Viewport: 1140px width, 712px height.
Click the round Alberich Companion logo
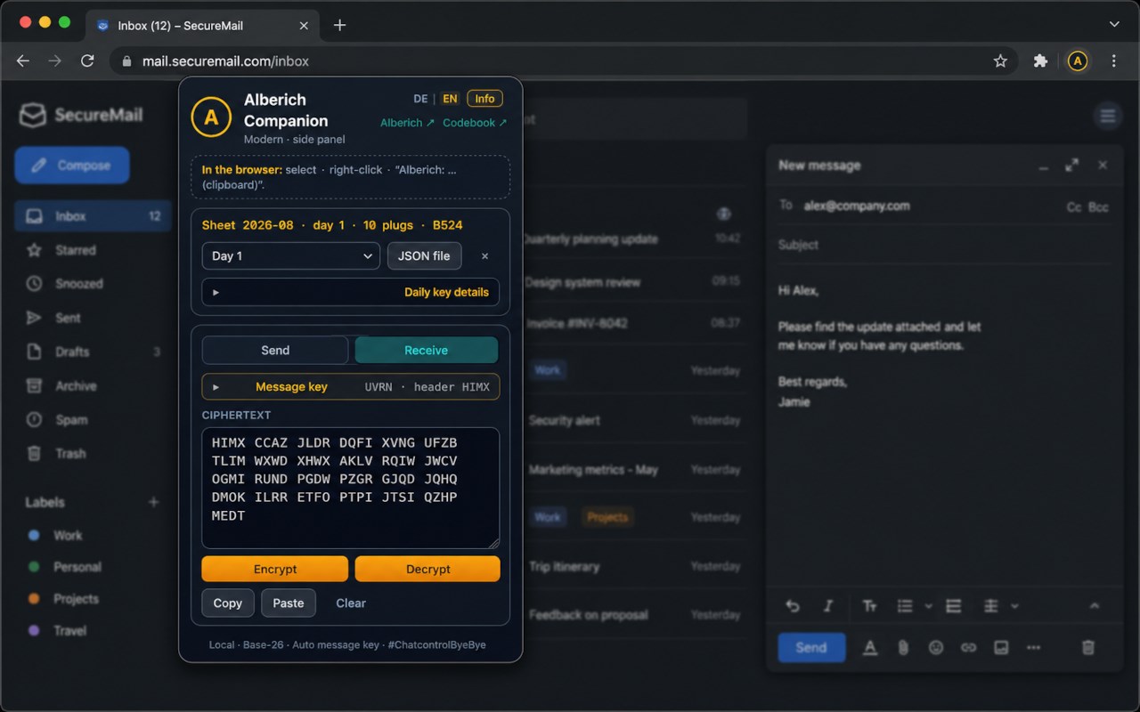pyautogui.click(x=211, y=117)
